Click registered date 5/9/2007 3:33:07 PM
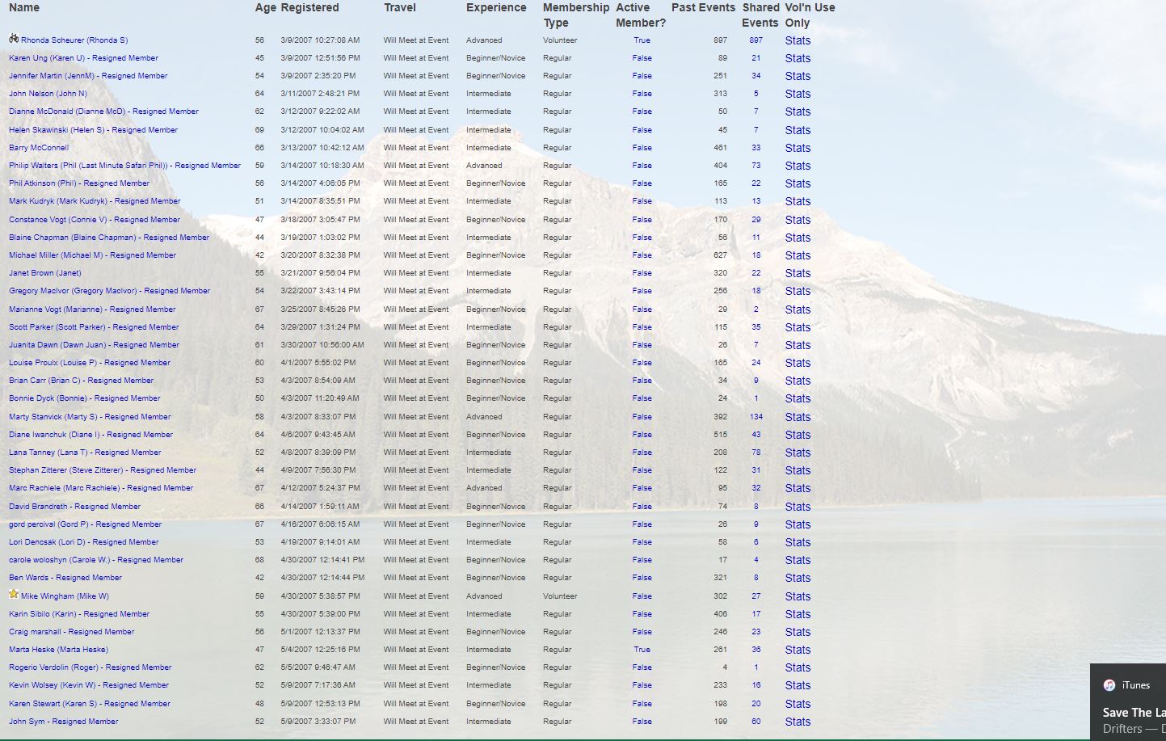Screen dimensions: 1166x741 click(x=318, y=722)
